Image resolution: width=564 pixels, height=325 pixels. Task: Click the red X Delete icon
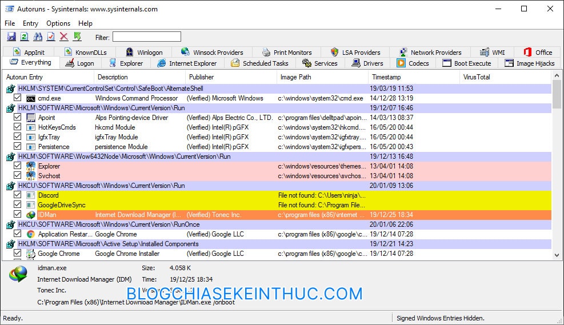[64, 37]
